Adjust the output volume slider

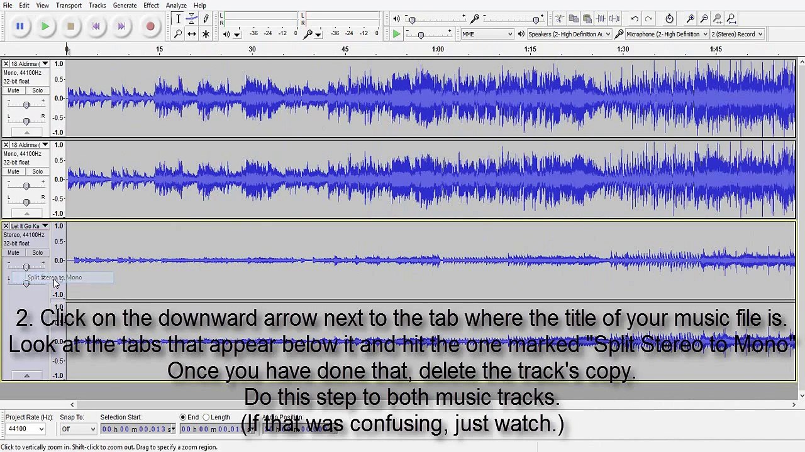click(412, 19)
